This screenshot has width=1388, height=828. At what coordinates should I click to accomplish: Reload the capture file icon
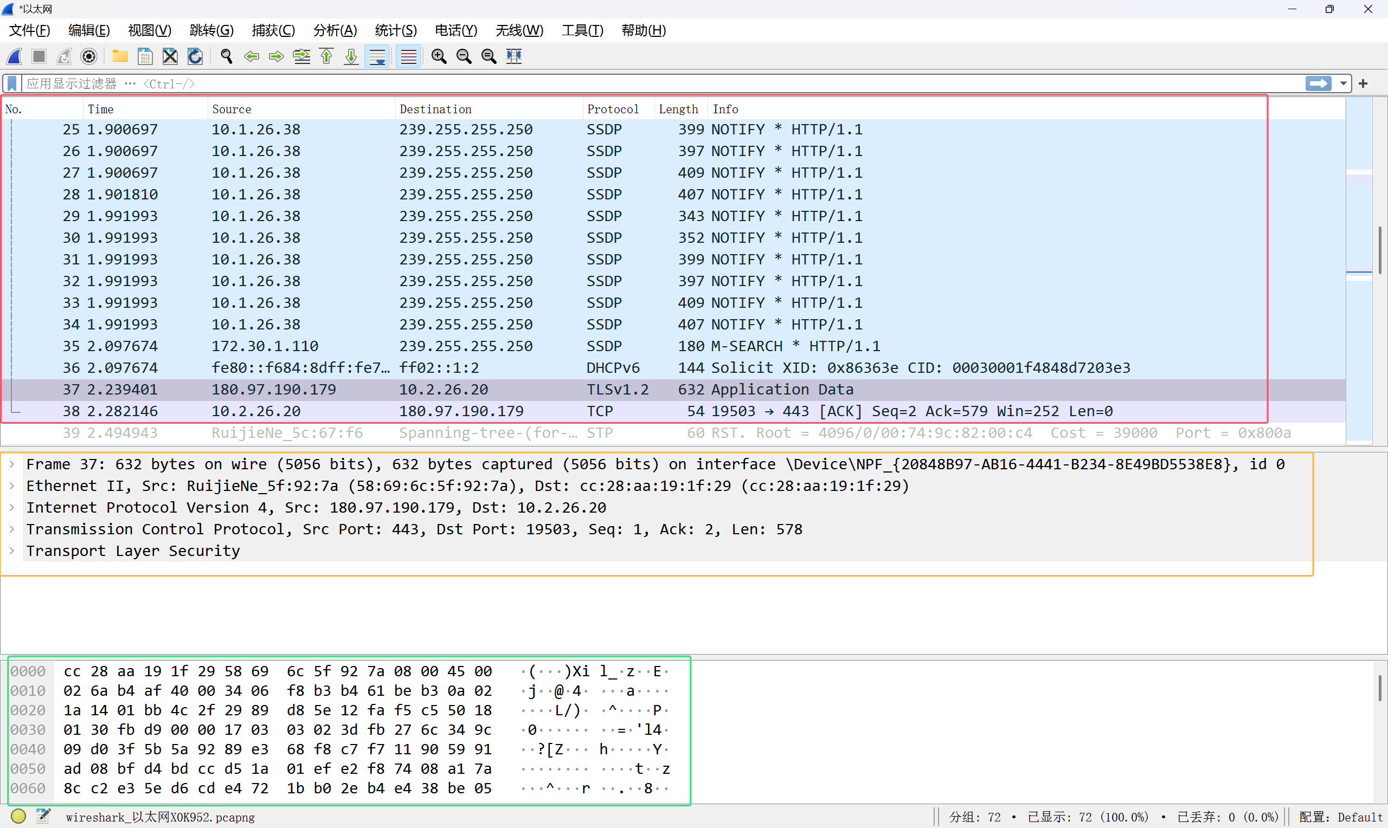[x=195, y=56]
